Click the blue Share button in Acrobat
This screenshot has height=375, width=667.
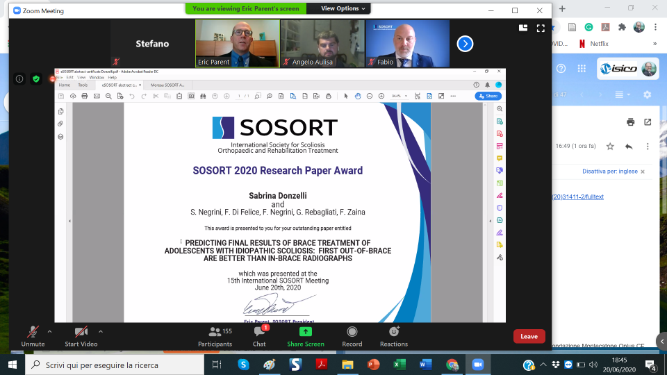(x=488, y=96)
